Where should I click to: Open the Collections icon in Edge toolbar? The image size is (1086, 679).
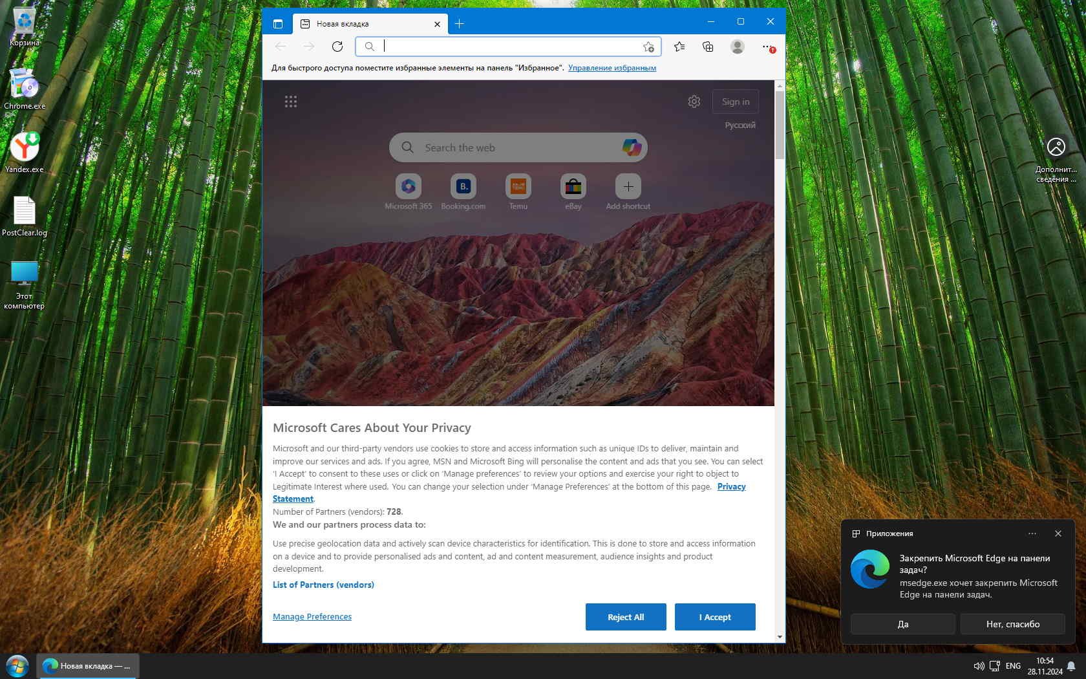pyautogui.click(x=708, y=47)
